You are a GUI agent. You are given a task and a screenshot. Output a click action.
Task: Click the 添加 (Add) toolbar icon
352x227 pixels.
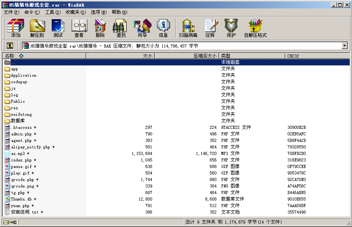coord(16,28)
